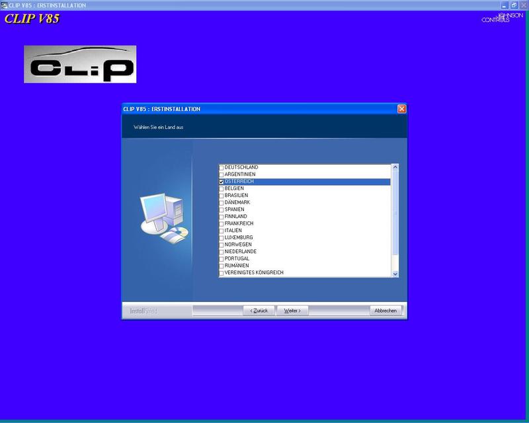Proceed with the Weiter button

[x=292, y=311]
